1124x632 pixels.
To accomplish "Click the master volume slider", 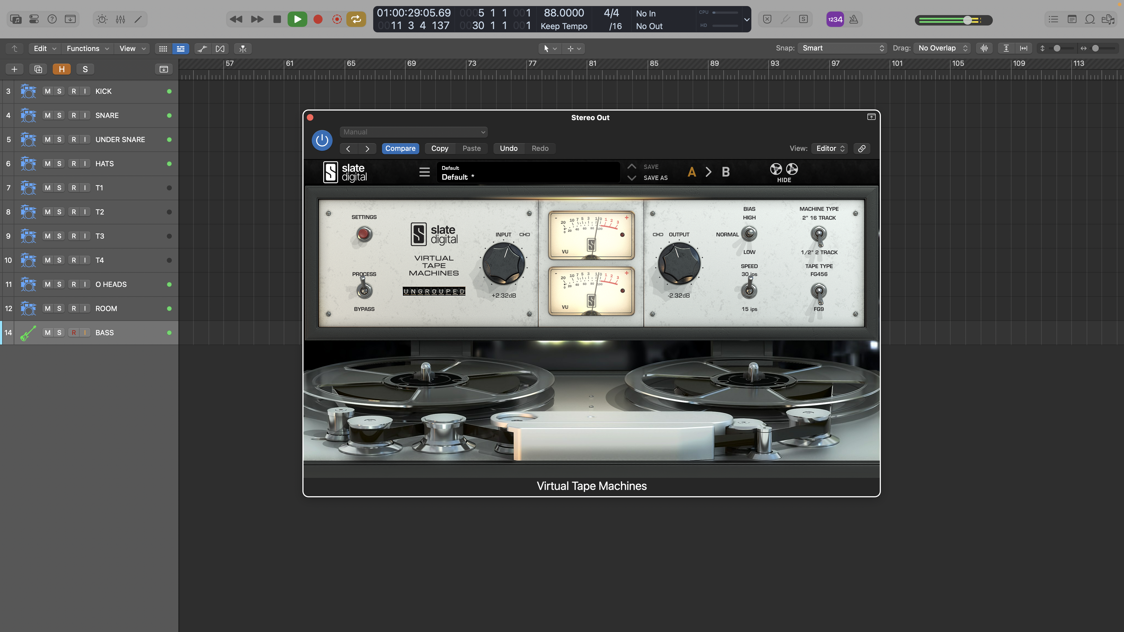I will pos(953,20).
